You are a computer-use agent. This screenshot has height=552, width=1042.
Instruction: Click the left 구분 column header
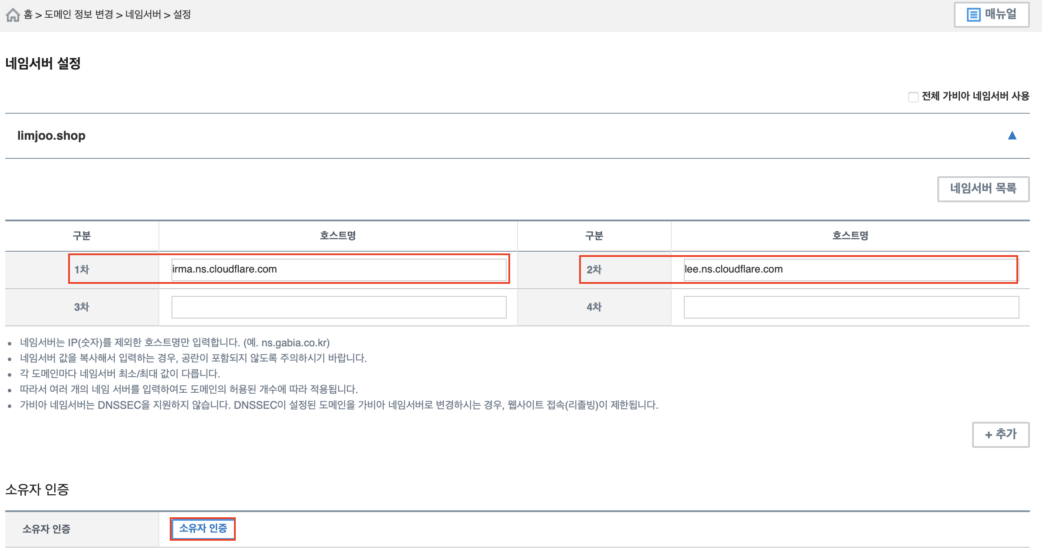[x=82, y=236]
